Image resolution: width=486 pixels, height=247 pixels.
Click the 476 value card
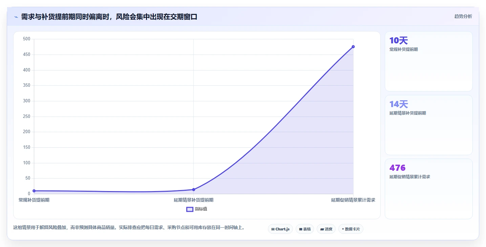pyautogui.click(x=428, y=189)
